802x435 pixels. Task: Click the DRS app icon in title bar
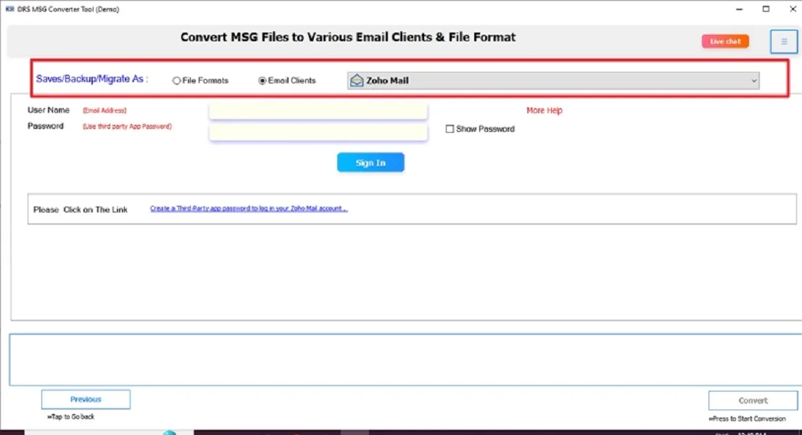[x=9, y=9]
